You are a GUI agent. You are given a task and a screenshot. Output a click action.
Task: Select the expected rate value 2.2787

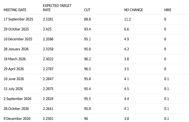pos(48,69)
